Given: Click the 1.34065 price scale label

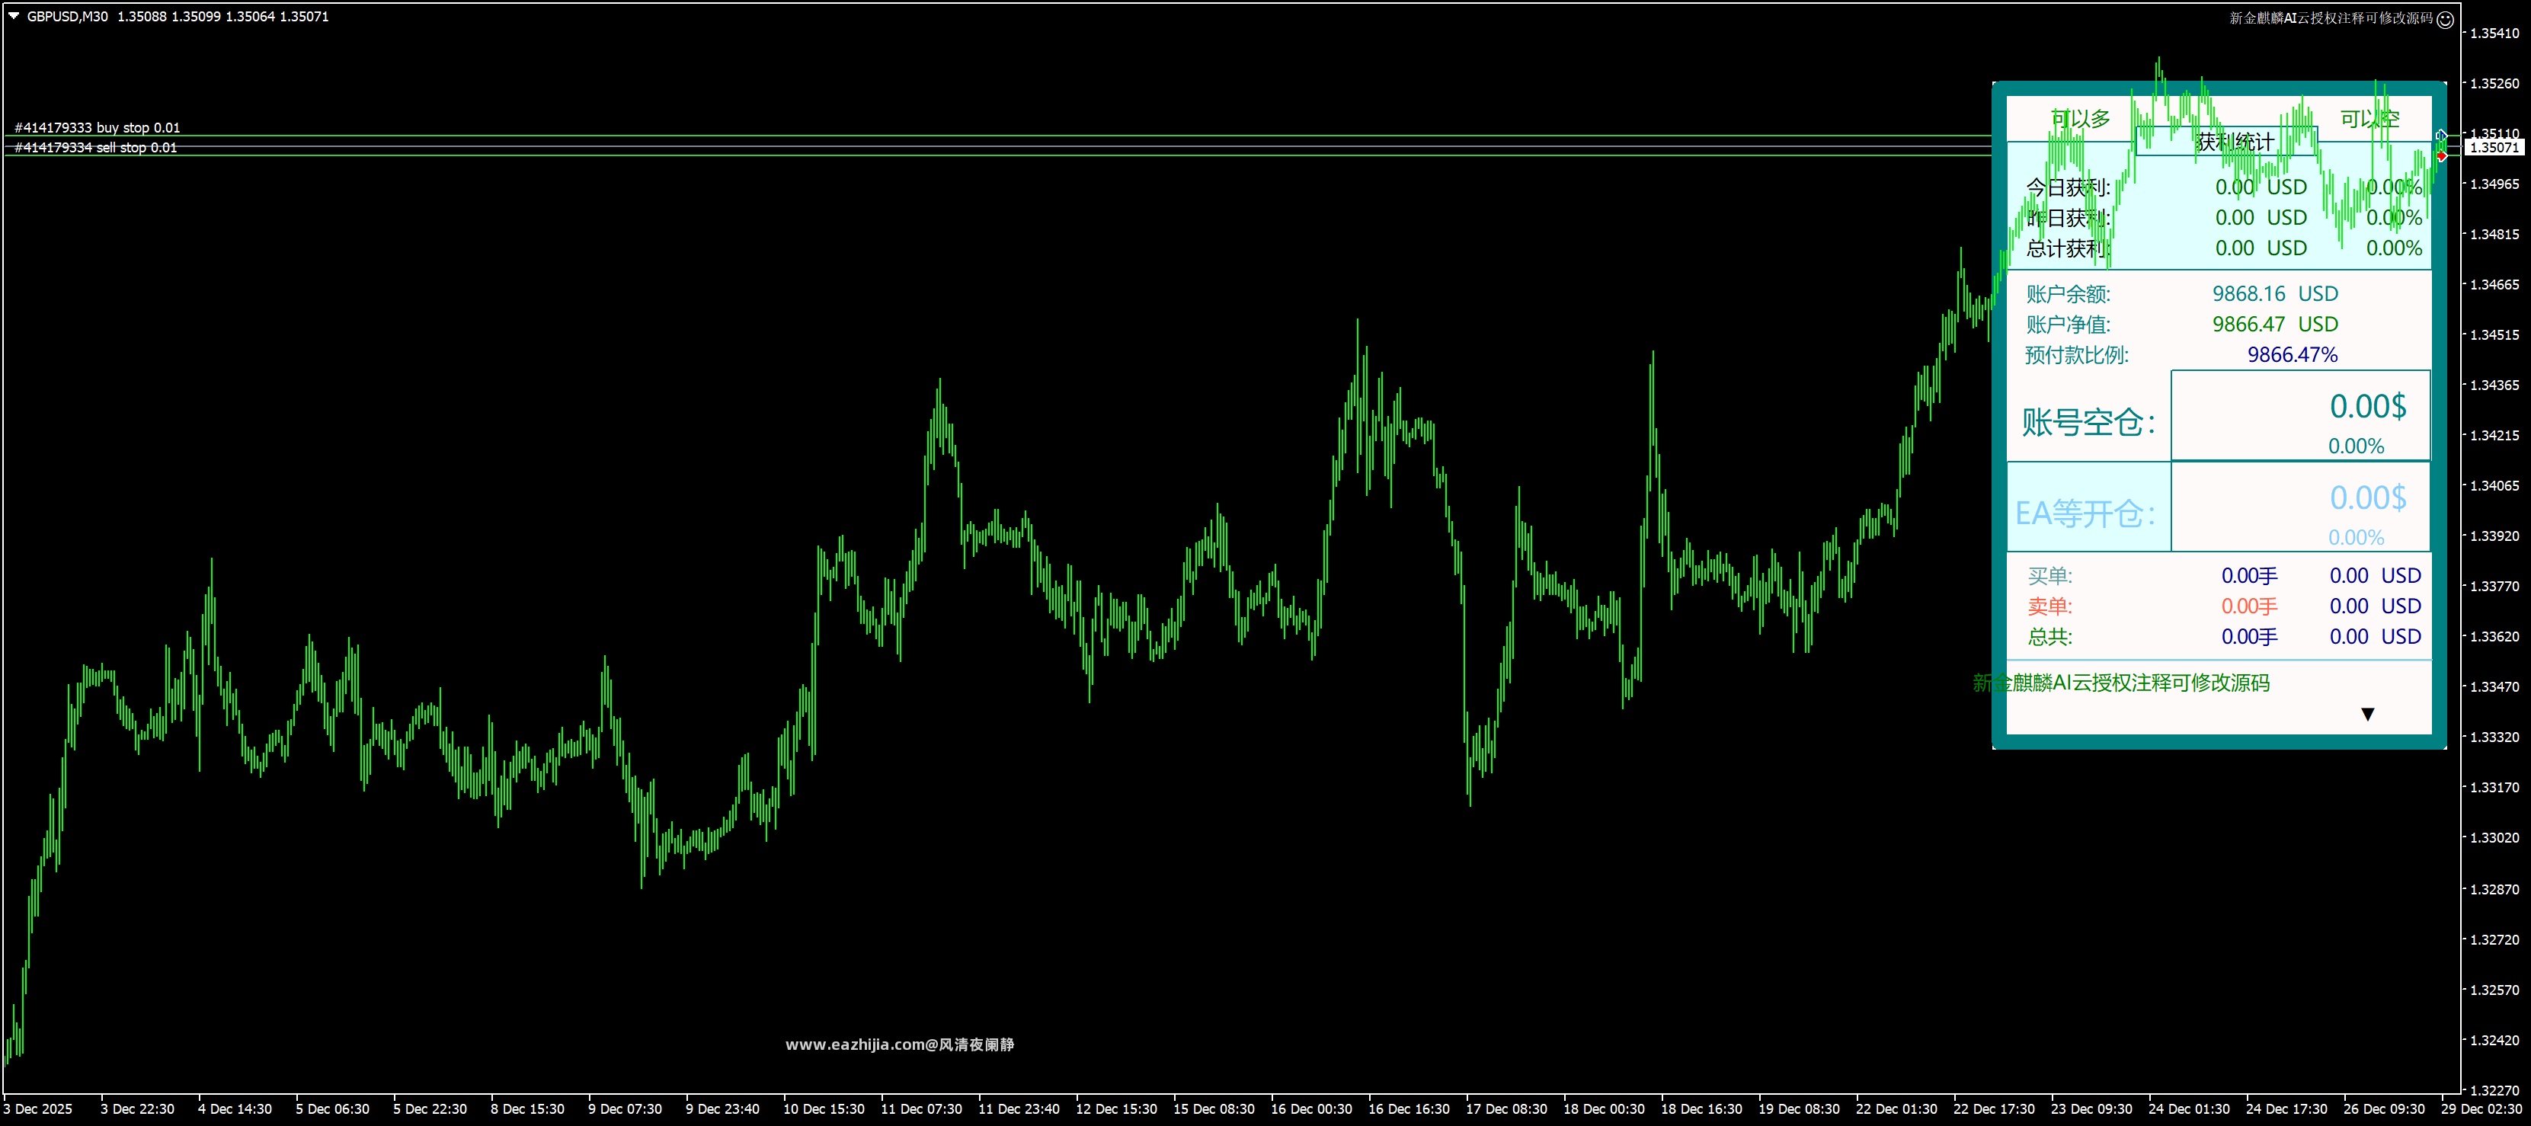Looking at the screenshot, I should pyautogui.click(x=2494, y=485).
